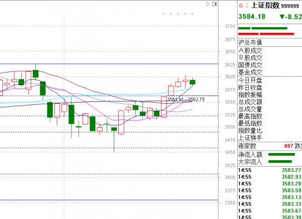Click the 今日开盘 row
This screenshot has width=302, height=219.
tap(251, 80)
